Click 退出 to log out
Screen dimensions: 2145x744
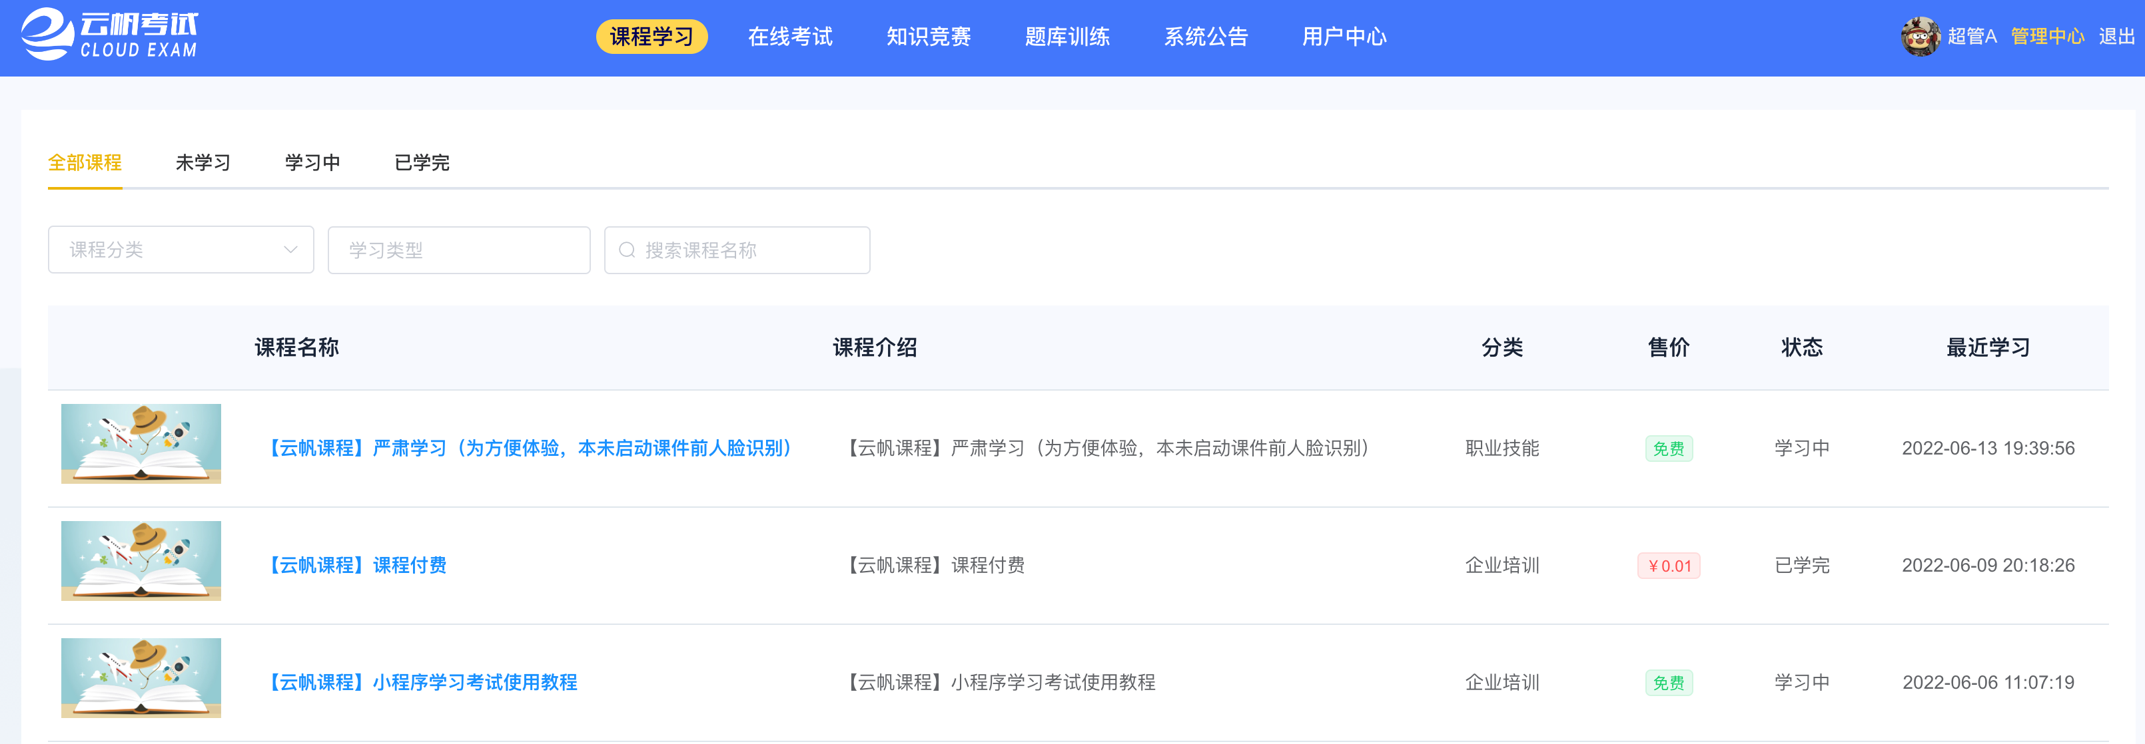pos(2116,37)
